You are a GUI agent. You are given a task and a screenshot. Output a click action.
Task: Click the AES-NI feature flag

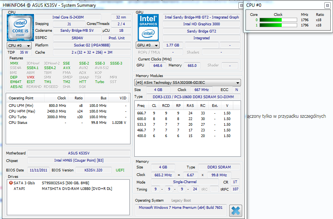[16, 87]
